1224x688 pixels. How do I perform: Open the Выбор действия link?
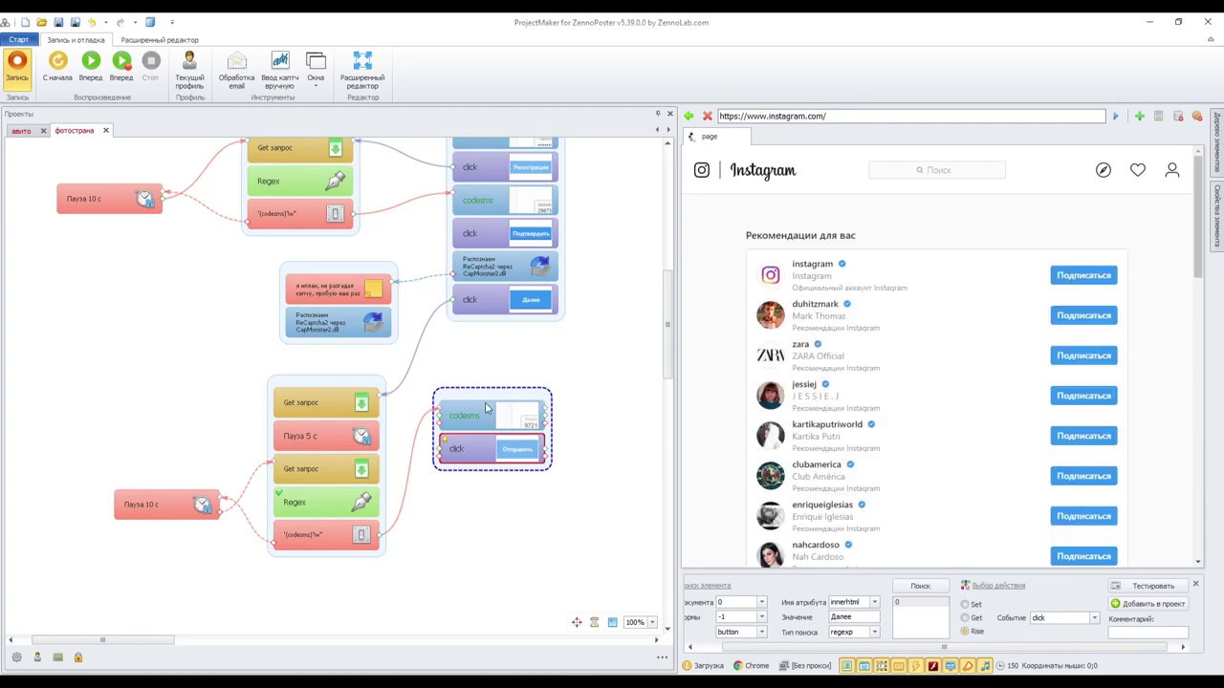tap(998, 586)
